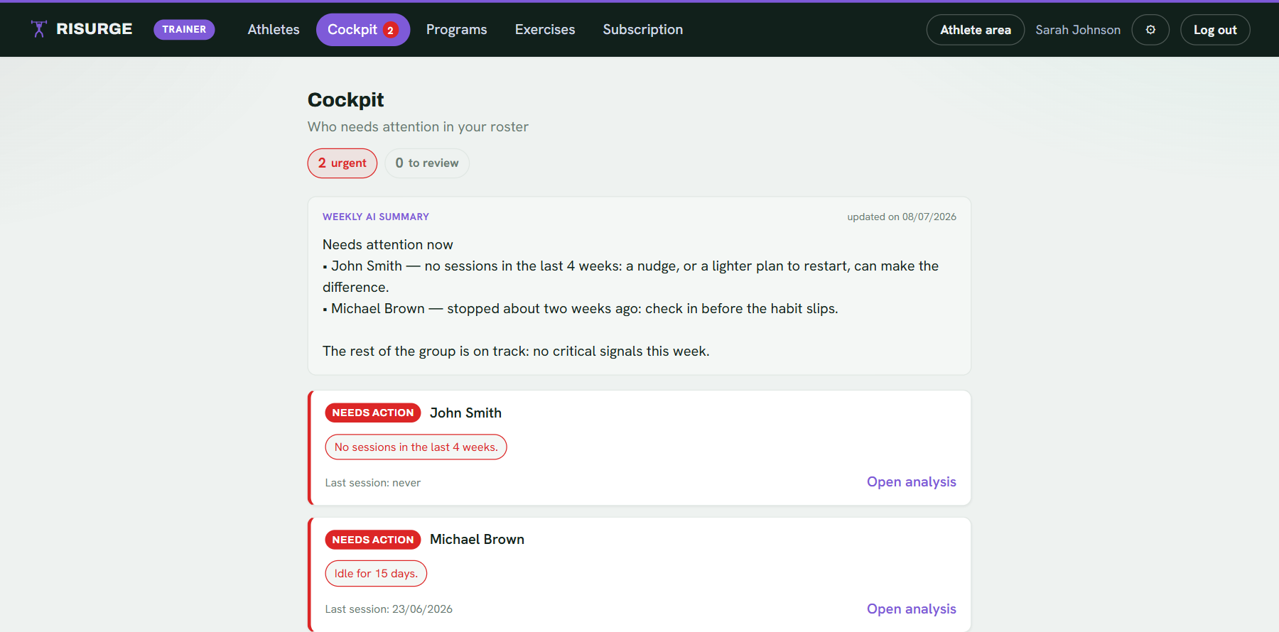This screenshot has height=632, width=1279.
Task: Open analysis for Michael Brown
Action: point(912,609)
